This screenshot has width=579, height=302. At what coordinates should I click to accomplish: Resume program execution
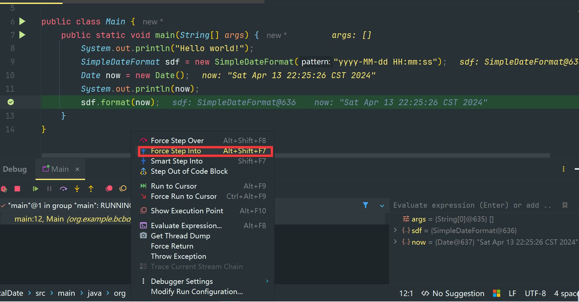point(35,189)
